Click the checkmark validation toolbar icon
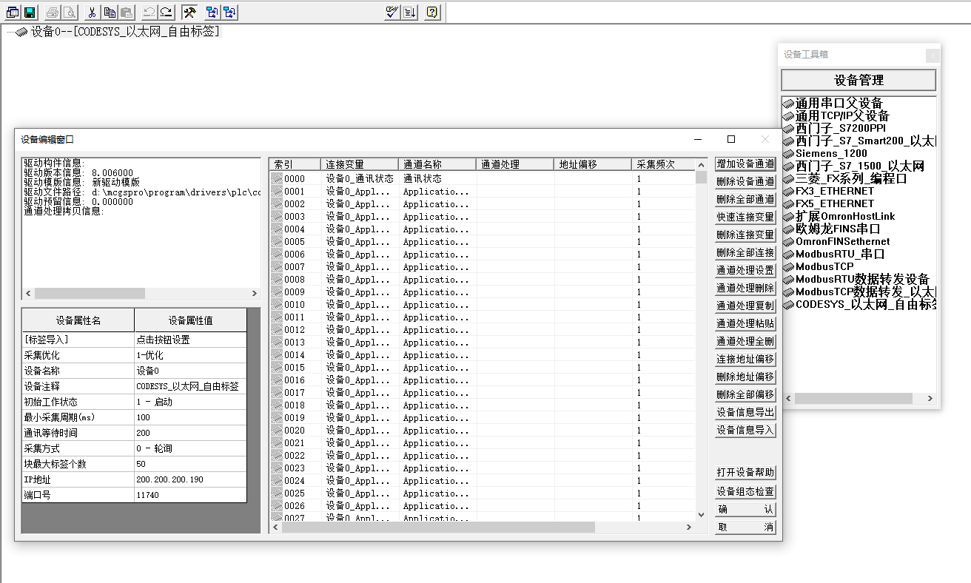 tap(392, 12)
